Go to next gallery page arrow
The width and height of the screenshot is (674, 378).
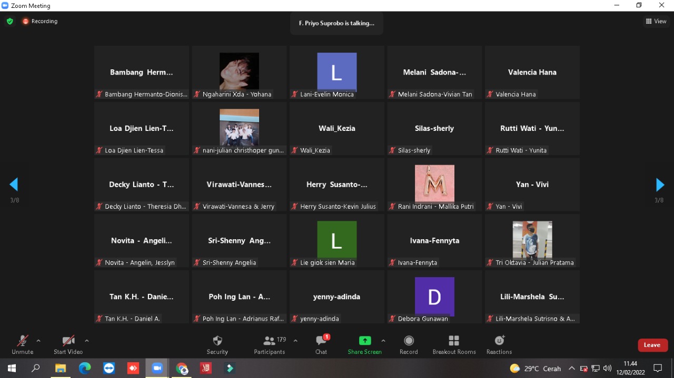click(x=660, y=185)
